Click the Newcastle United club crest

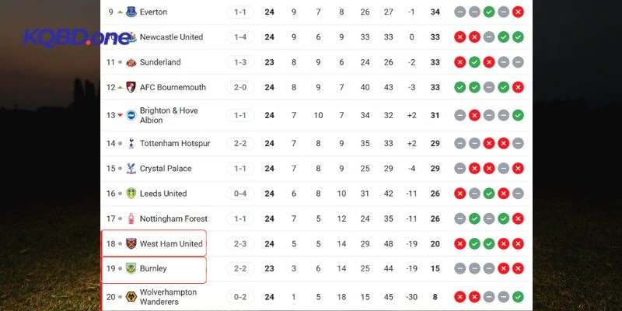pyautogui.click(x=131, y=37)
